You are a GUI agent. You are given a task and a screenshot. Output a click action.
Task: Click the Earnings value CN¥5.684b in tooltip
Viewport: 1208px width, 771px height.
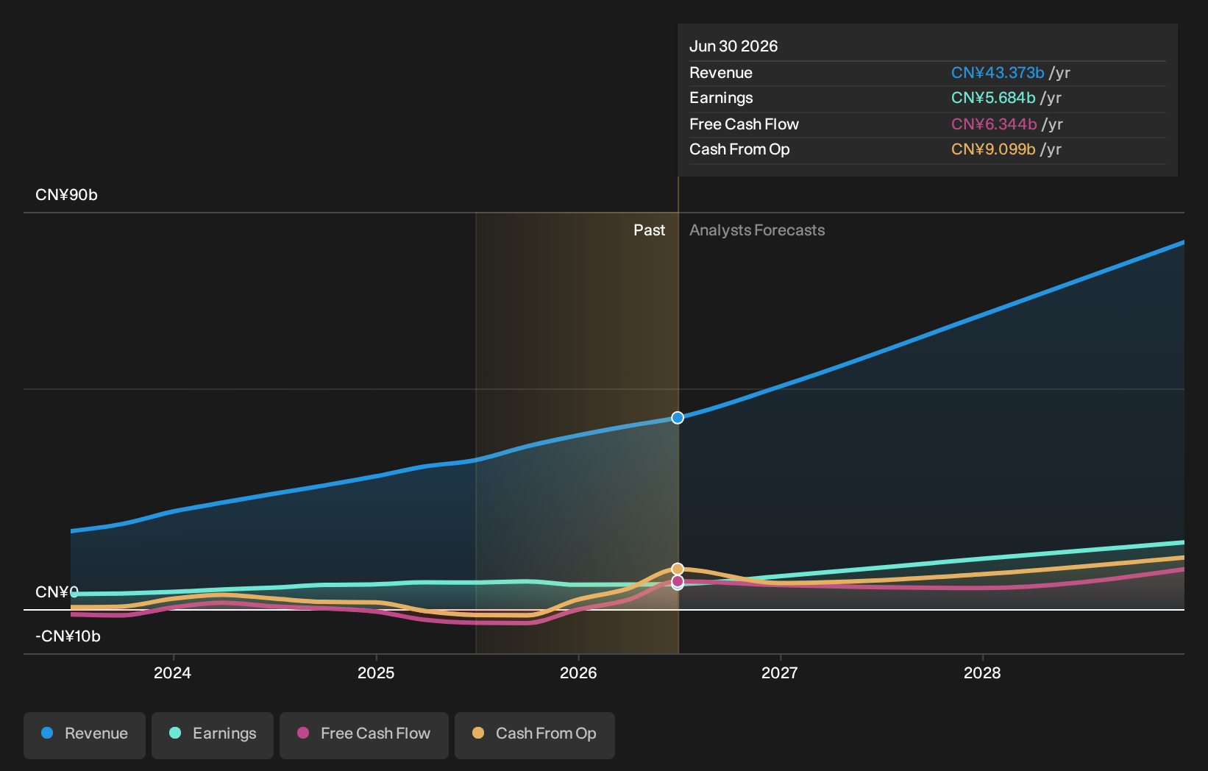pyautogui.click(x=993, y=98)
